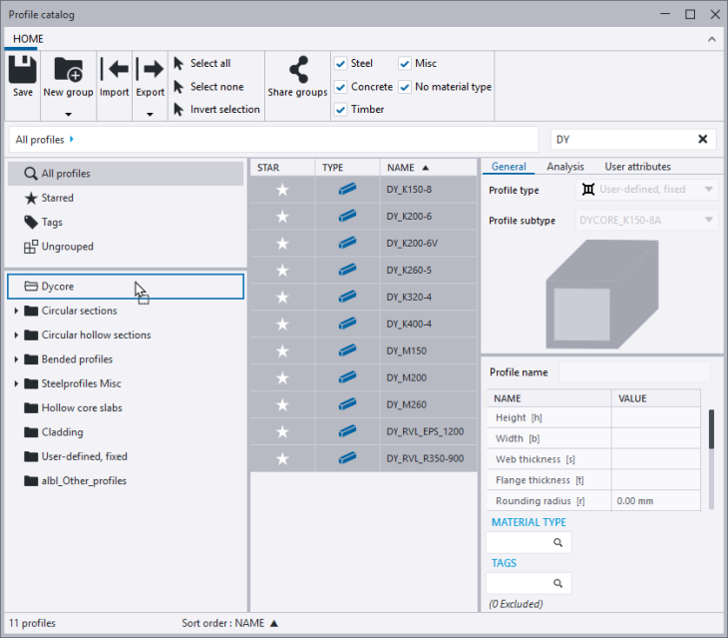Viewport: 728px width, 638px height.
Task: Sort by the STAR column header
Action: click(282, 168)
